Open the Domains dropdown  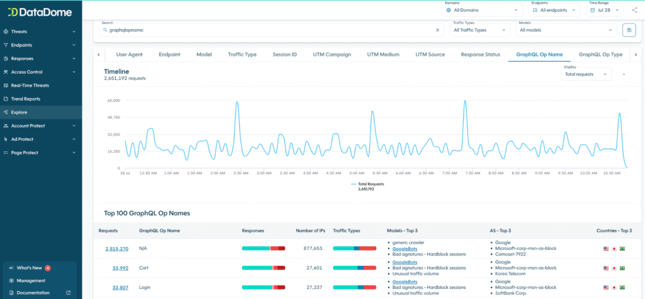[x=482, y=10]
